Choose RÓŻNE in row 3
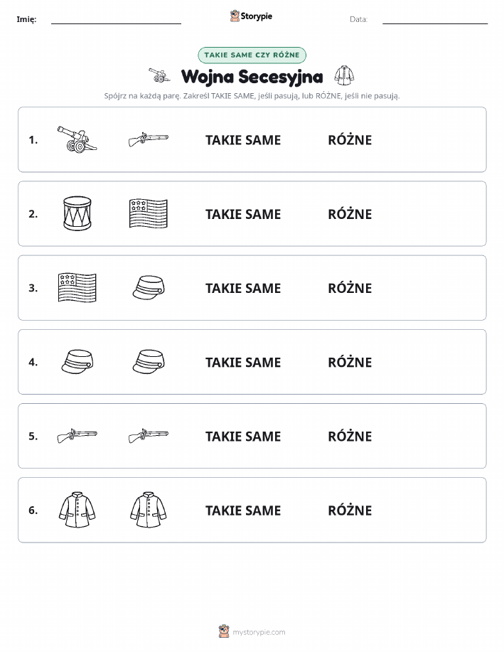This screenshot has width=504, height=652. [x=350, y=288]
